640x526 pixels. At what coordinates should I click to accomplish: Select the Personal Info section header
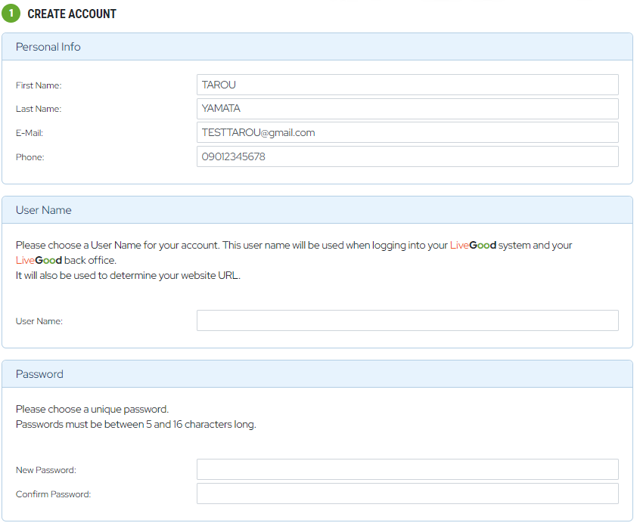coord(48,47)
